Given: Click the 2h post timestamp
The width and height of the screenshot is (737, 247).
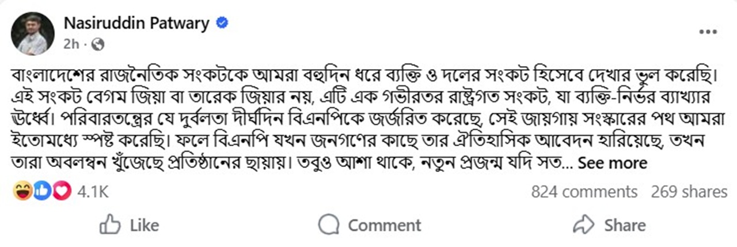Looking at the screenshot, I should pyautogui.click(x=70, y=43).
